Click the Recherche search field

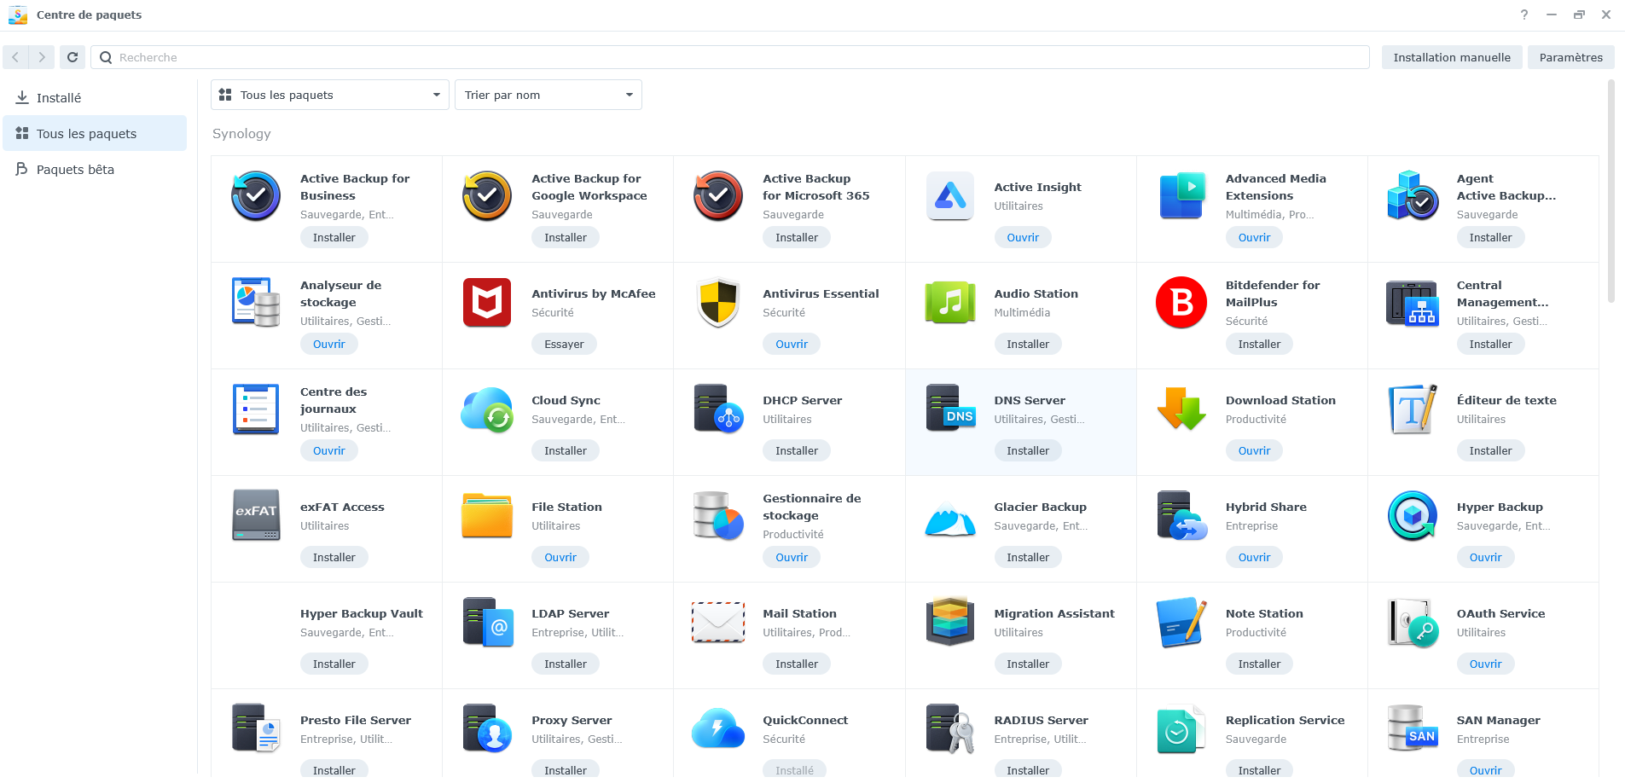pyautogui.click(x=734, y=57)
